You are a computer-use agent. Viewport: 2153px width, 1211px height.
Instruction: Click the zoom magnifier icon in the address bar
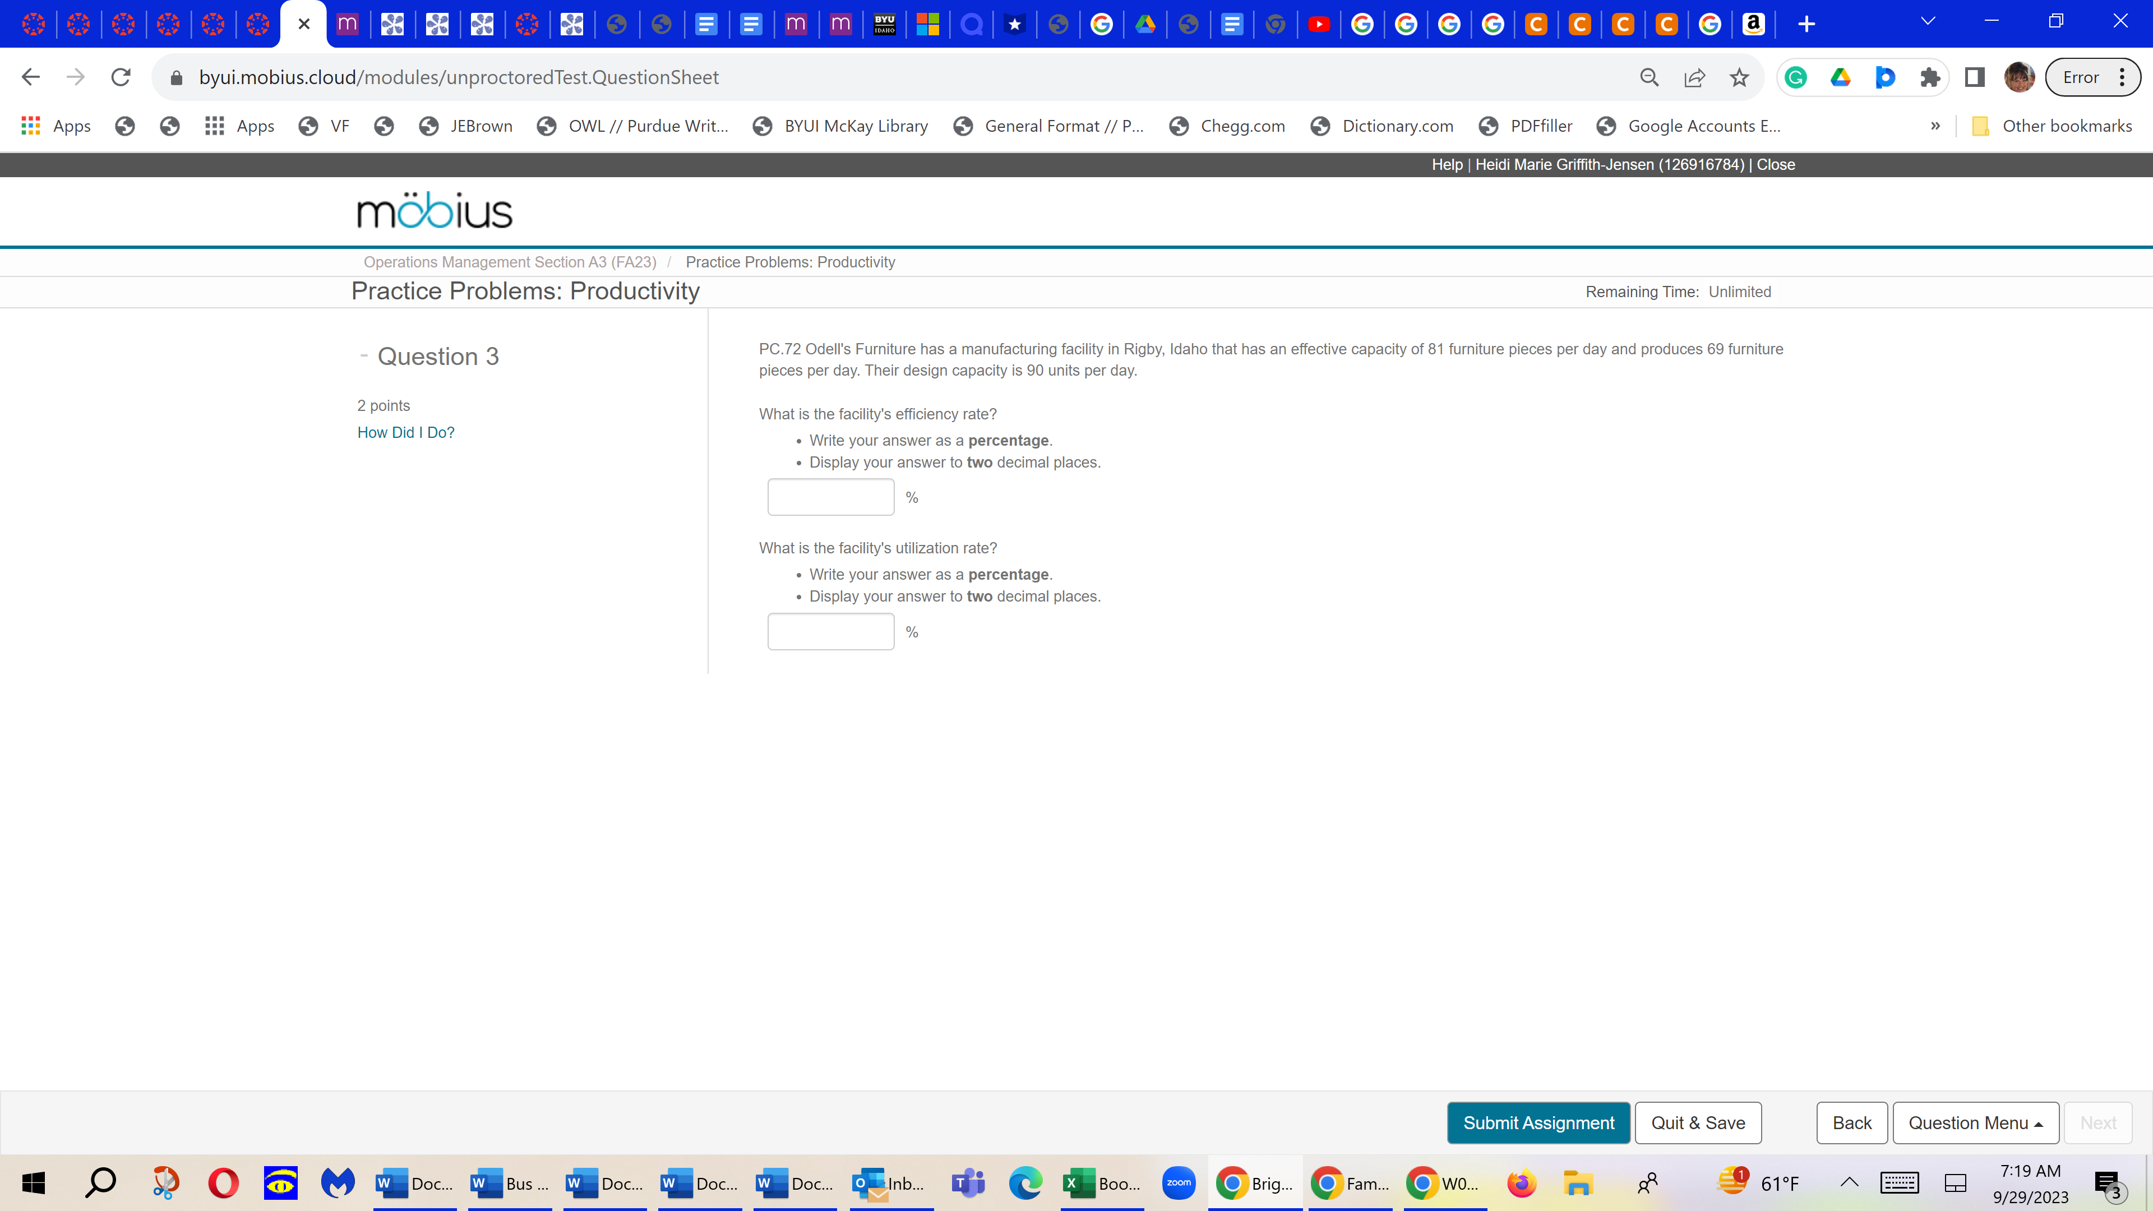click(x=1649, y=77)
